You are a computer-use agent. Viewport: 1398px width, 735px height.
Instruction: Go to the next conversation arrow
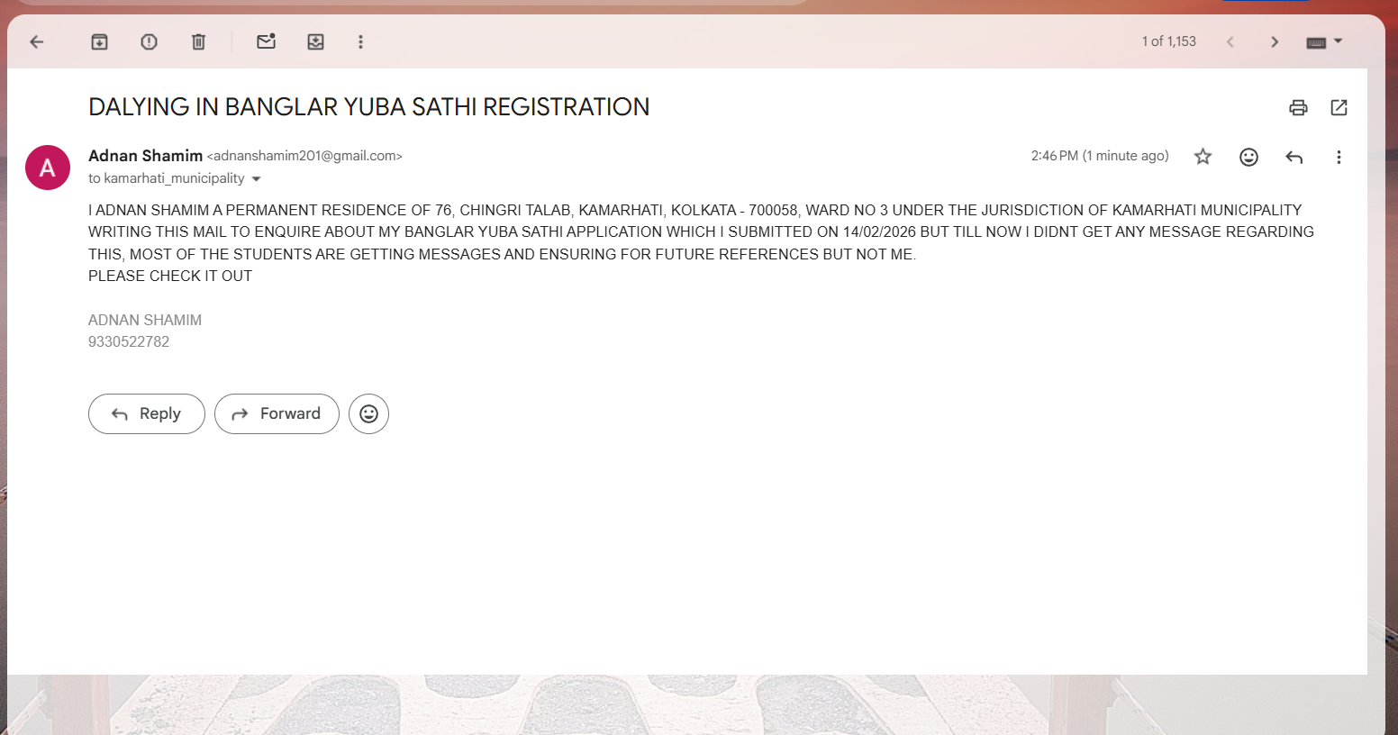1275,41
